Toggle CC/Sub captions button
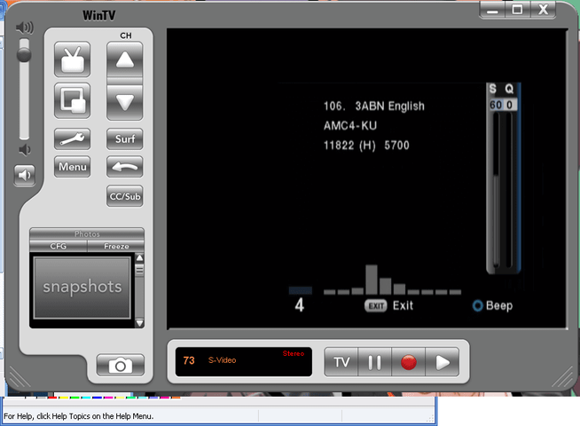Image resolution: width=580 pixels, height=426 pixels. [125, 196]
